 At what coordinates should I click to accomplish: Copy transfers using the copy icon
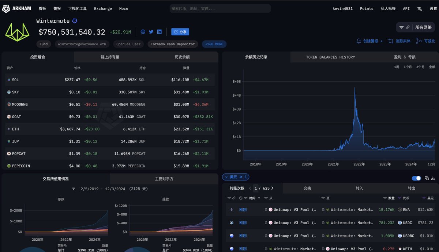tap(427, 178)
